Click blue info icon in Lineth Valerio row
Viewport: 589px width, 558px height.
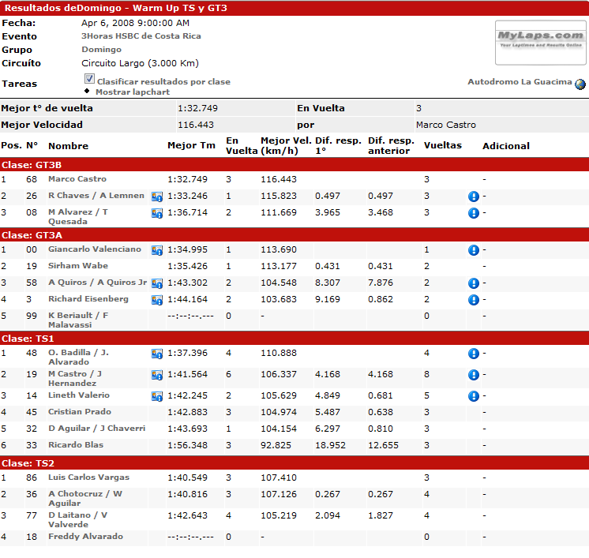click(474, 395)
